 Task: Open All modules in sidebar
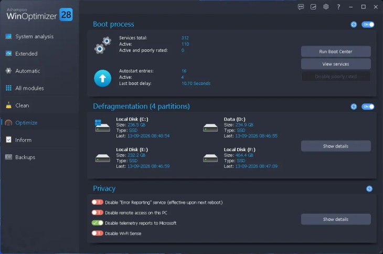pos(39,88)
